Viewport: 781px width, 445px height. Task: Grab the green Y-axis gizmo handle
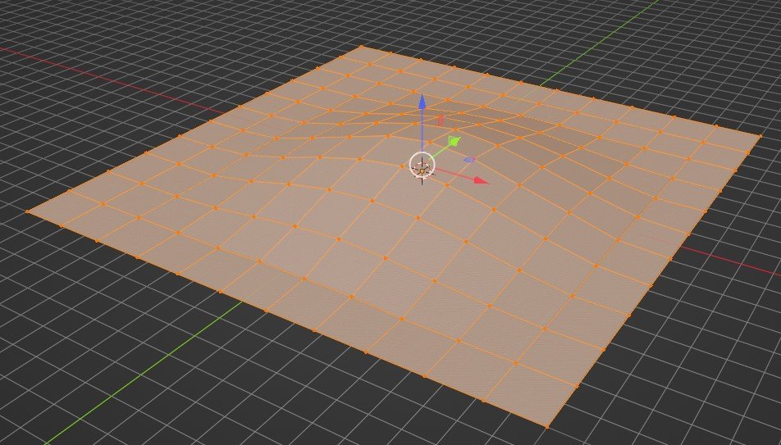tap(454, 141)
